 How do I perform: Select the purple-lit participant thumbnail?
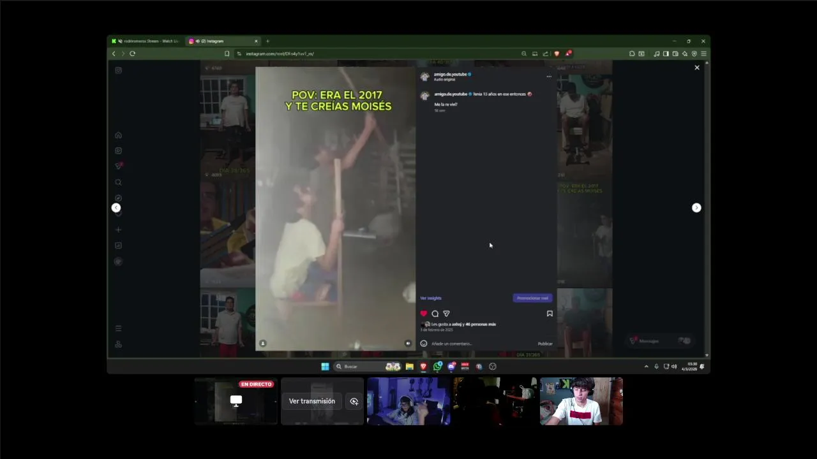pos(408,401)
